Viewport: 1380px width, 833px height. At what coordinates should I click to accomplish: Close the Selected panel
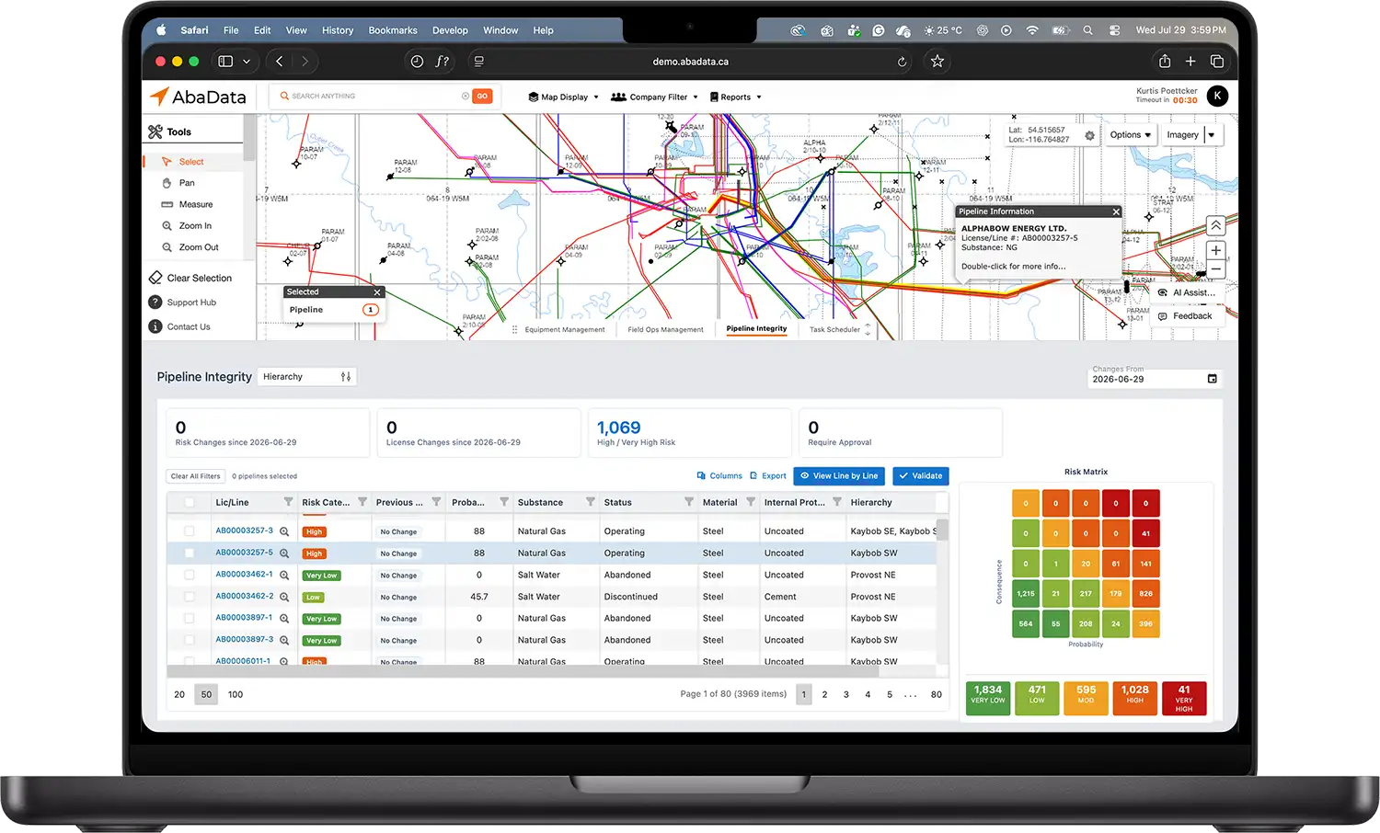[377, 292]
